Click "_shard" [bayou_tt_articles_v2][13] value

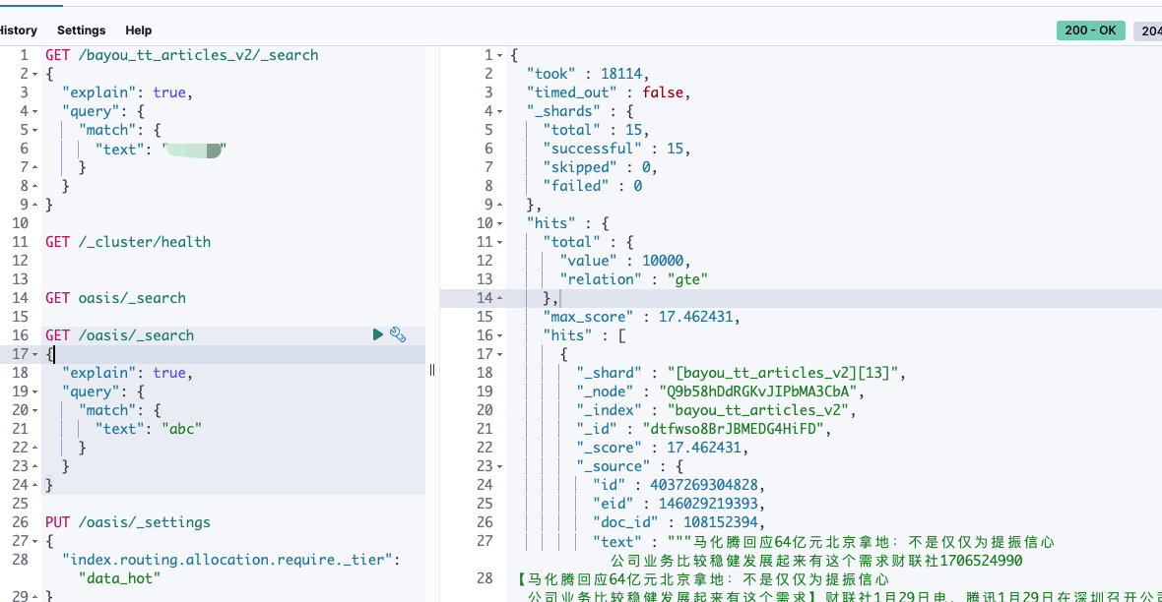tap(783, 373)
